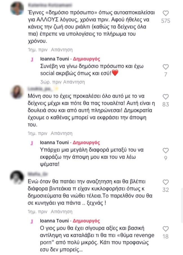Image resolution: width=183 pixels, height=255 pixels.
Task: Open the blurred username of the first commenter
Action: [x=50, y=5]
